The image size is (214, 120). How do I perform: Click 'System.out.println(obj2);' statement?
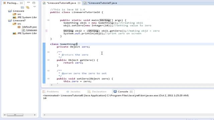pyautogui.click(x=84, y=33)
